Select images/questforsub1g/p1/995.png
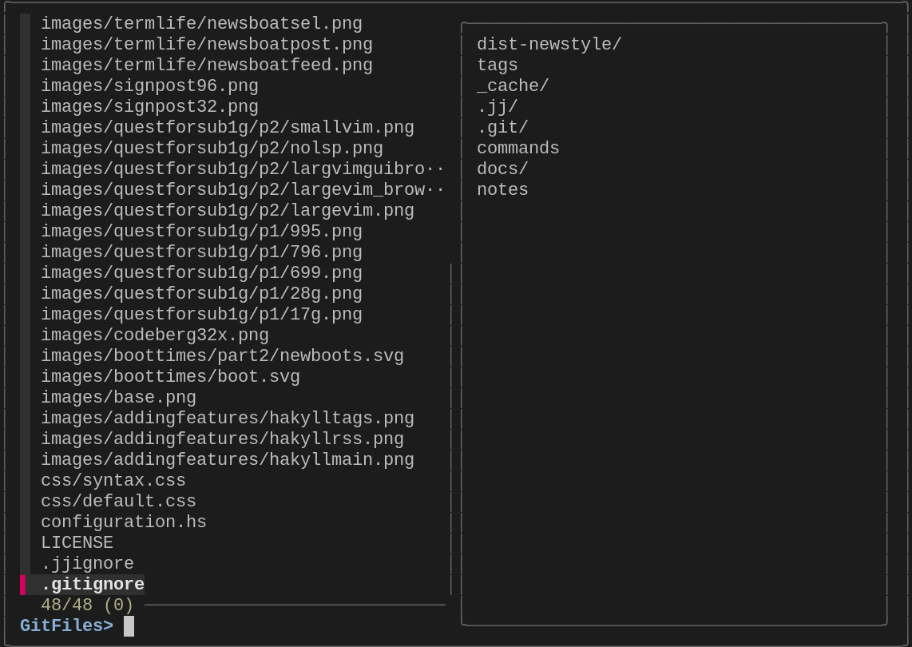This screenshot has width=912, height=647. (x=201, y=231)
